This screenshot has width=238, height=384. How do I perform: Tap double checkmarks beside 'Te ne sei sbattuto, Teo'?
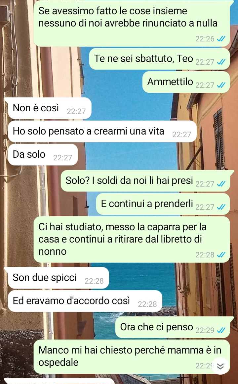pyautogui.click(x=221, y=62)
